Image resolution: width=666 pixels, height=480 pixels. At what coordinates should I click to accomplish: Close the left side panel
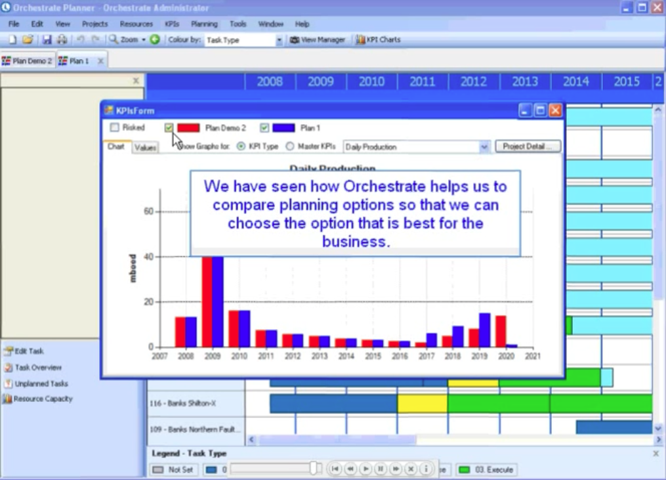click(x=136, y=80)
